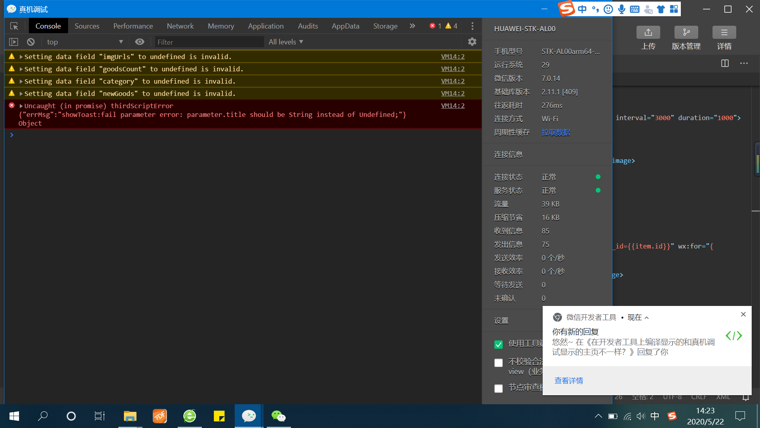Uncheck the checked green settings checkbox

click(x=498, y=344)
